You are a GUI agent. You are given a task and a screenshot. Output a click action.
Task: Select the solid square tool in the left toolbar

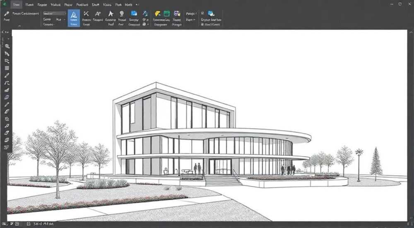7,68
